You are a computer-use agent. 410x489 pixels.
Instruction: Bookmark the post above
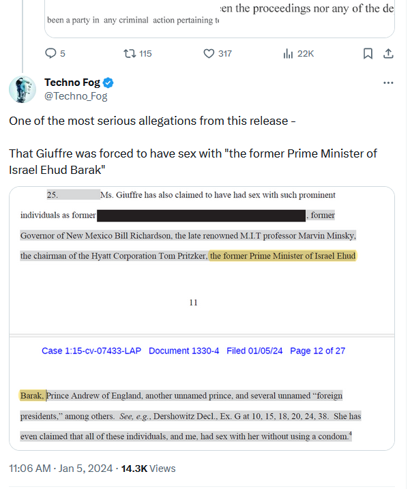tap(368, 54)
